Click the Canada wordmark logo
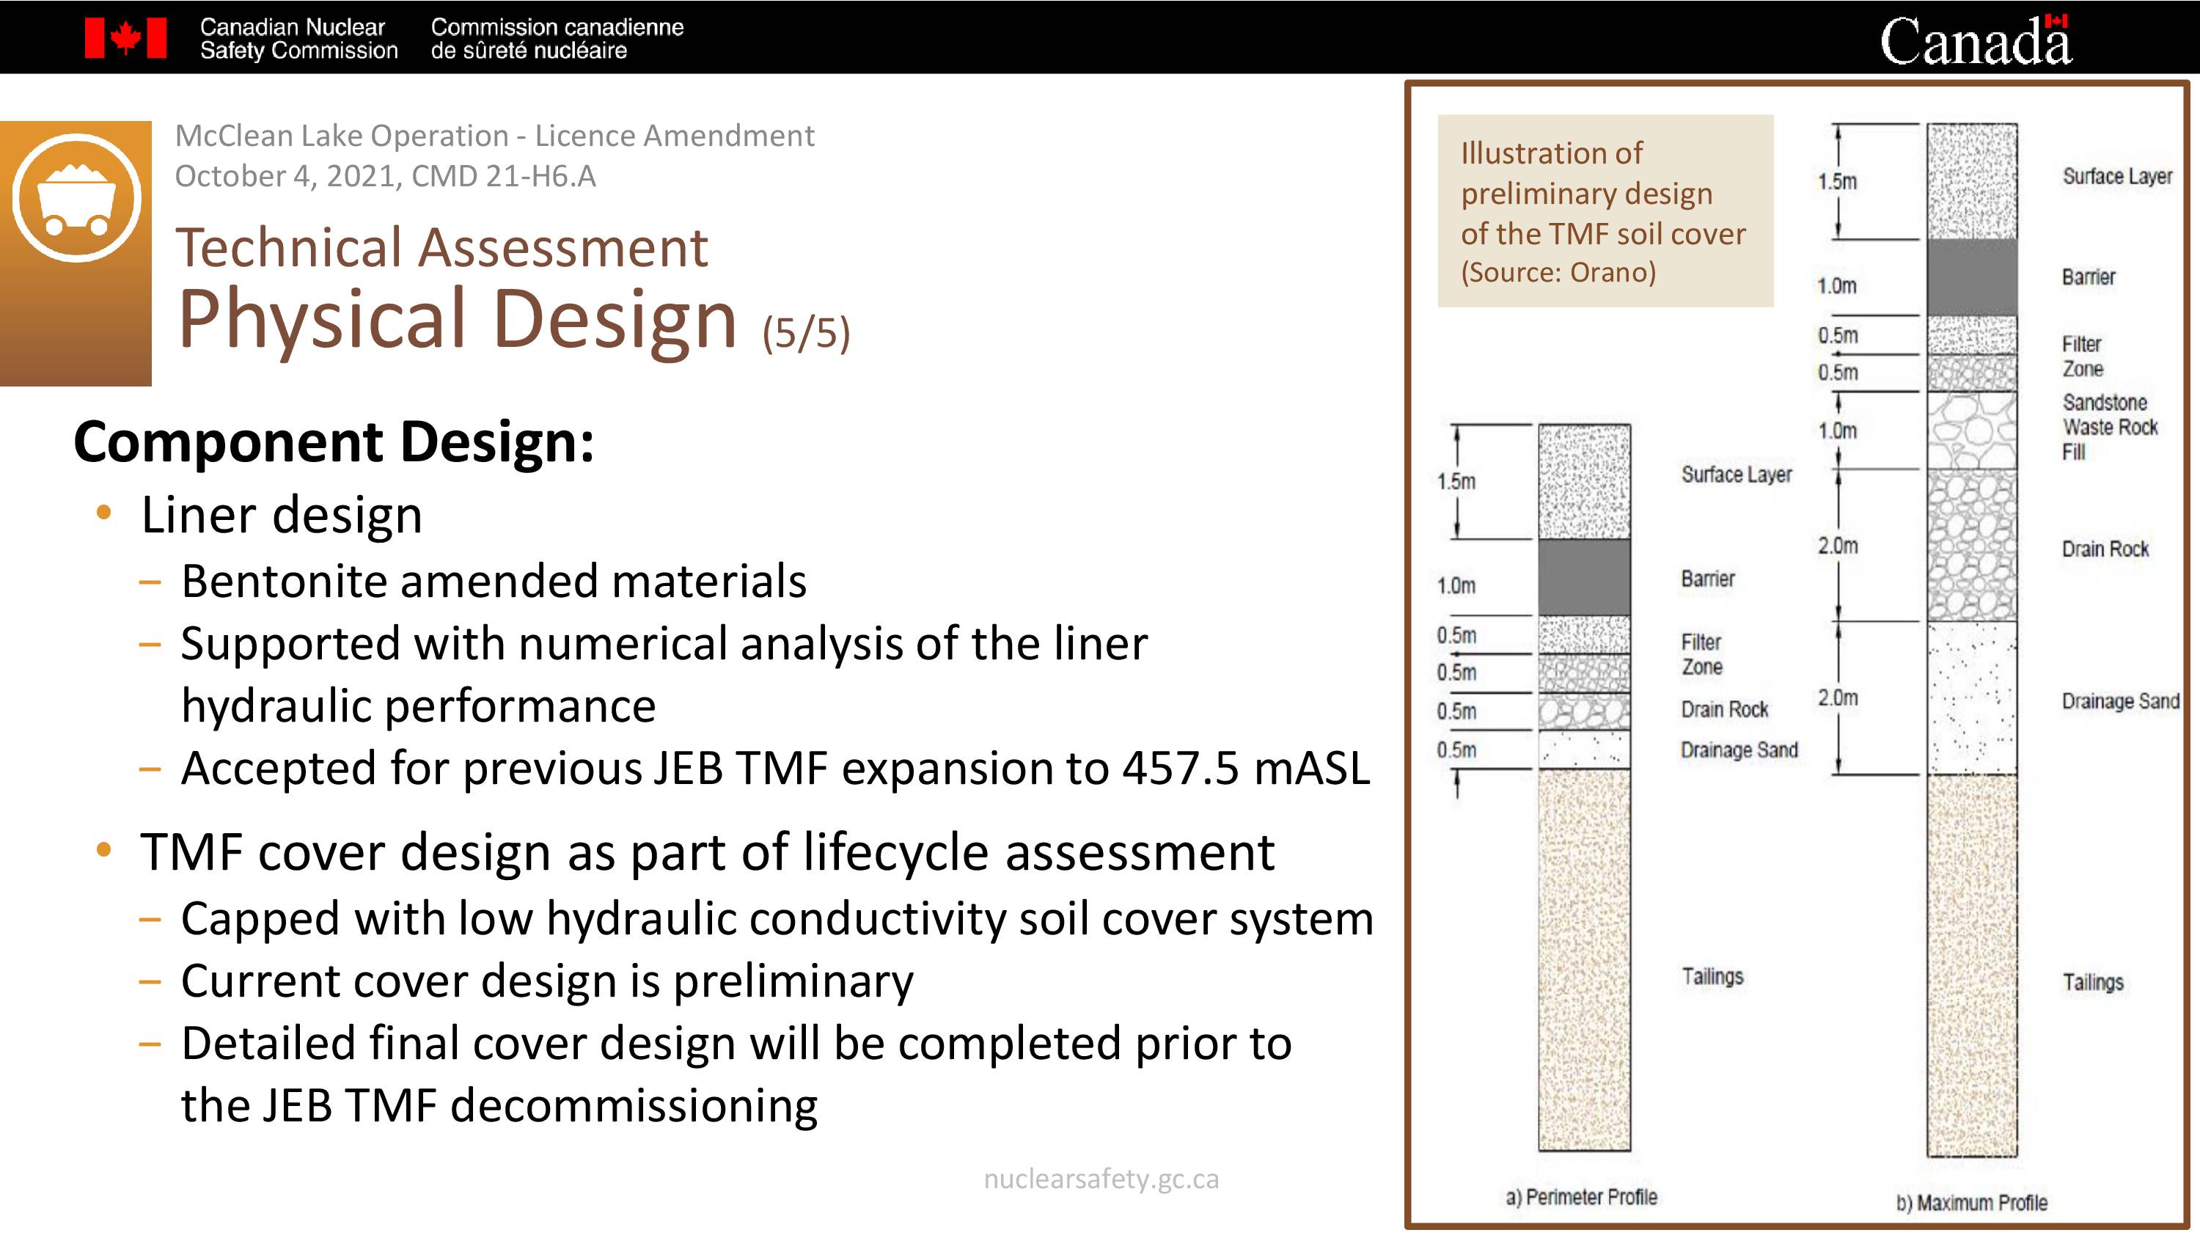The width and height of the screenshot is (2200, 1238). click(x=1976, y=40)
